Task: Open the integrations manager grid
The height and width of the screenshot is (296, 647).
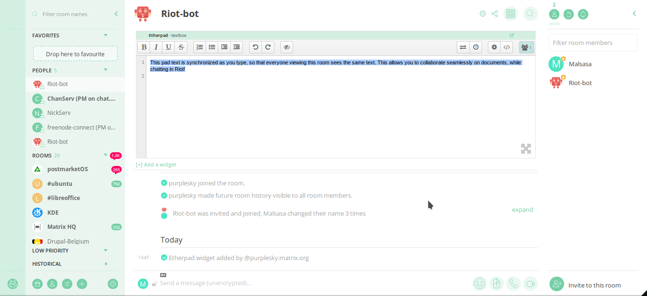Action: [x=511, y=14]
